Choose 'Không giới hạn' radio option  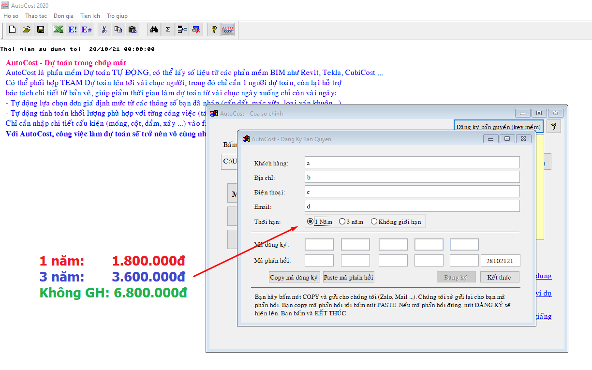(374, 222)
